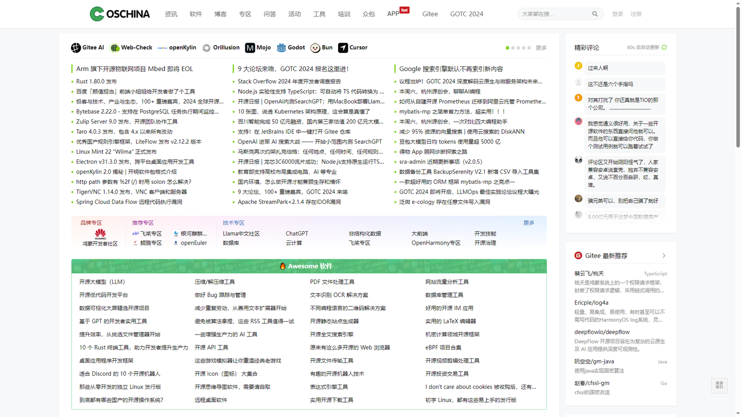741x417 pixels.
Task: Open Llama中文社区 tech zone
Action: pos(241,234)
